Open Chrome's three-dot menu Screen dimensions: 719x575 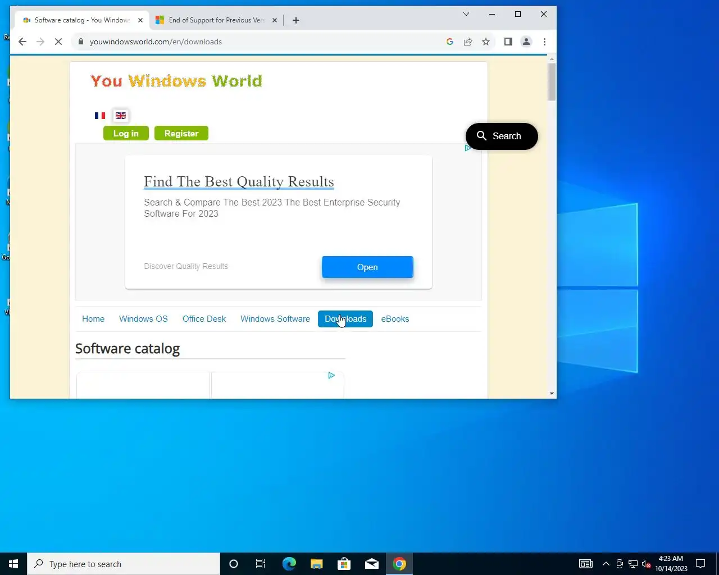point(544,42)
